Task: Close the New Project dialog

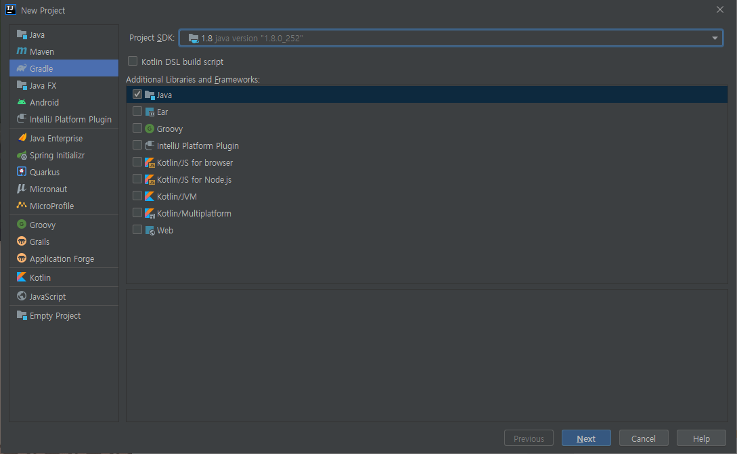Action: coord(719,9)
